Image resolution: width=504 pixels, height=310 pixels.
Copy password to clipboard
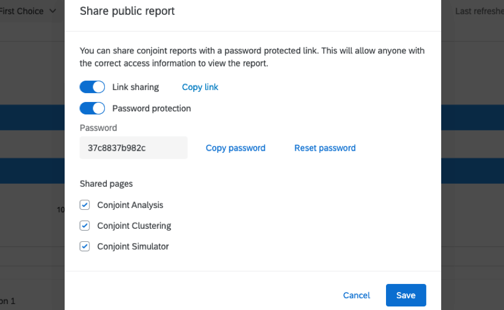click(x=235, y=148)
